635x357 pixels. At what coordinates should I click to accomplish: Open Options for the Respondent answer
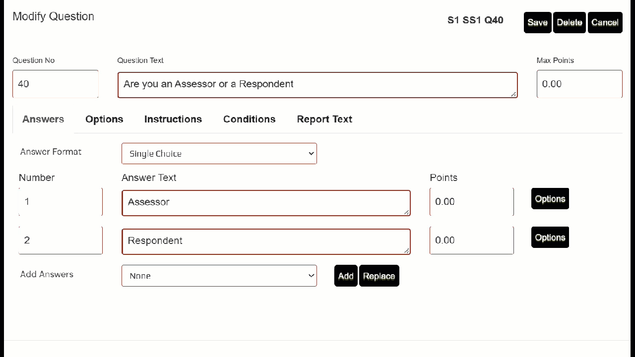click(550, 238)
